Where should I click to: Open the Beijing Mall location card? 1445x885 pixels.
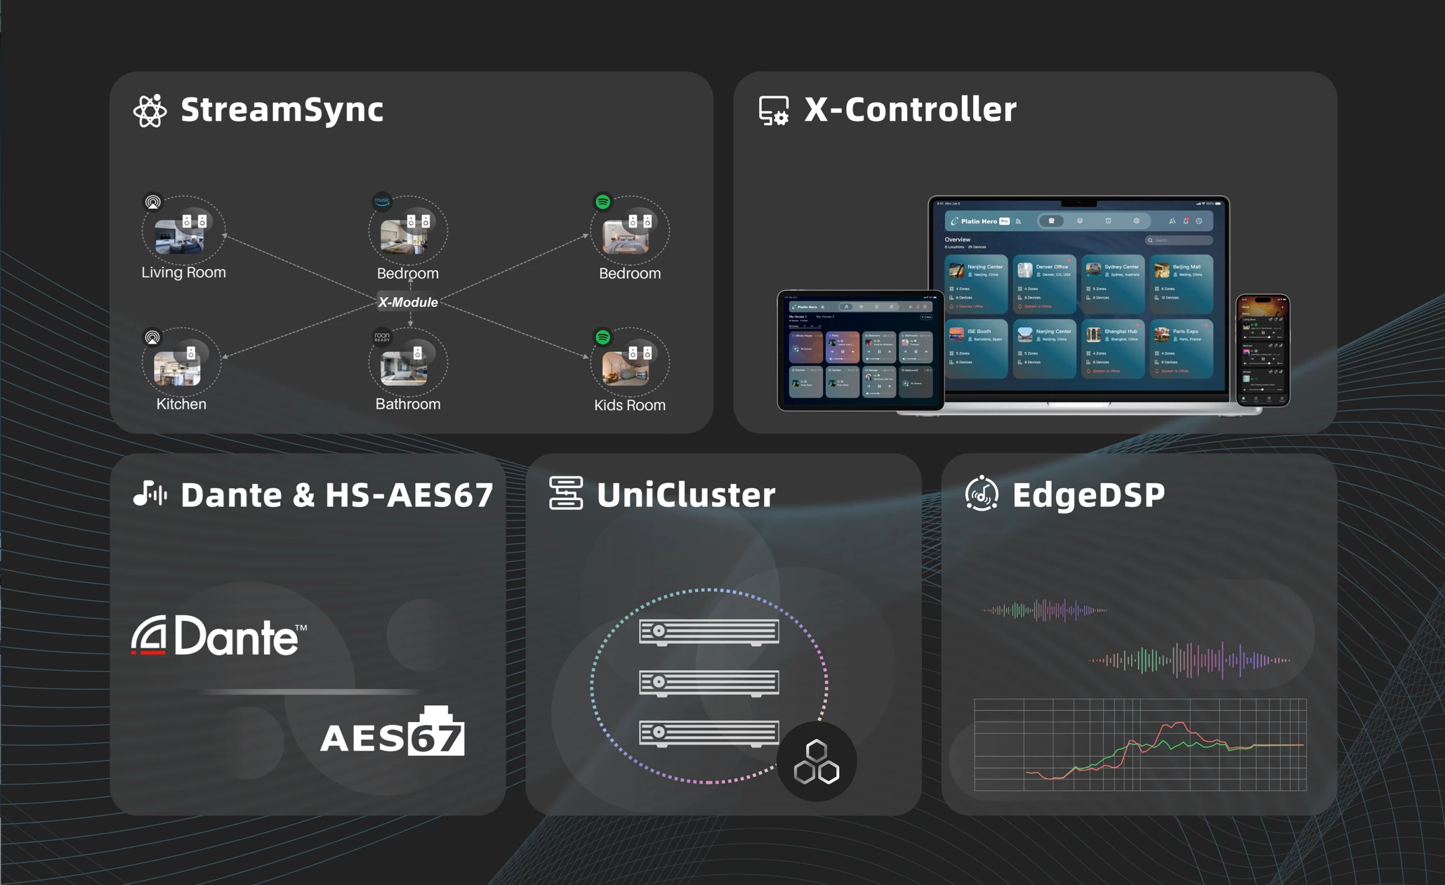[x=1182, y=285]
